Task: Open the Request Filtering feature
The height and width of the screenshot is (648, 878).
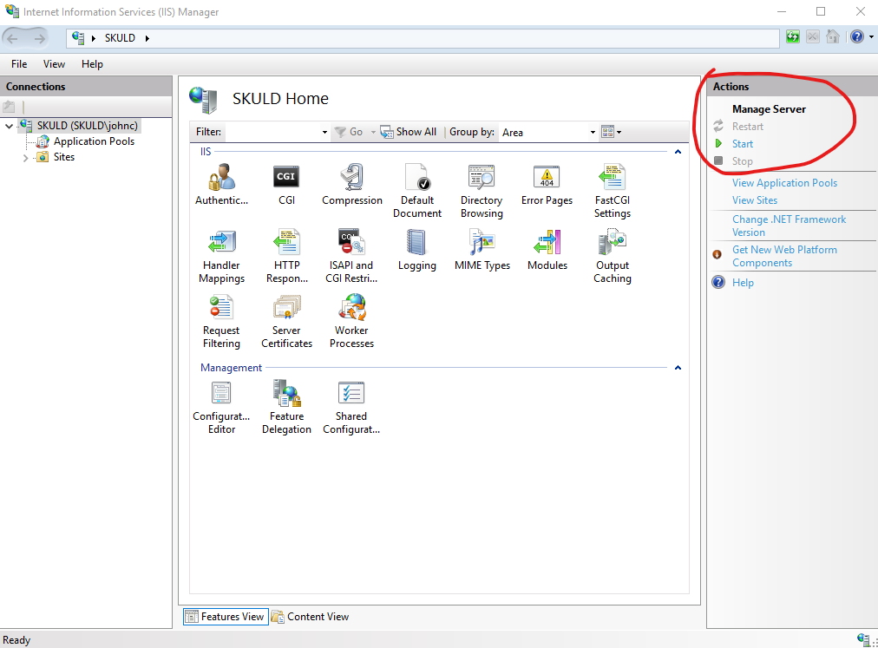Action: (221, 322)
